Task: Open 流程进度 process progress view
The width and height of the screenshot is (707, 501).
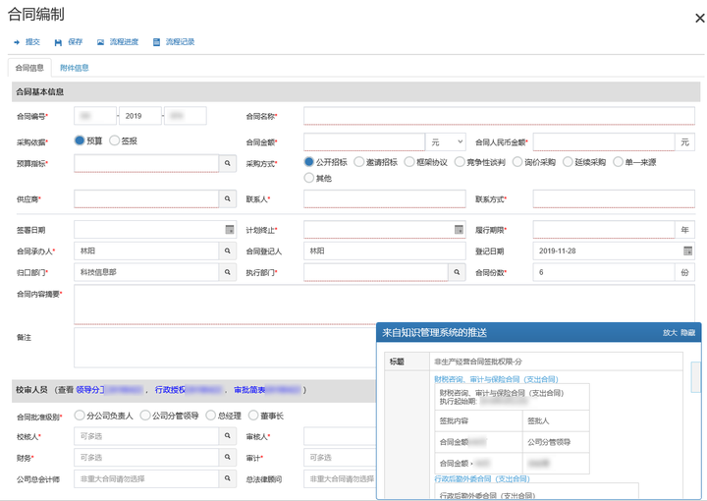Action: [x=118, y=42]
